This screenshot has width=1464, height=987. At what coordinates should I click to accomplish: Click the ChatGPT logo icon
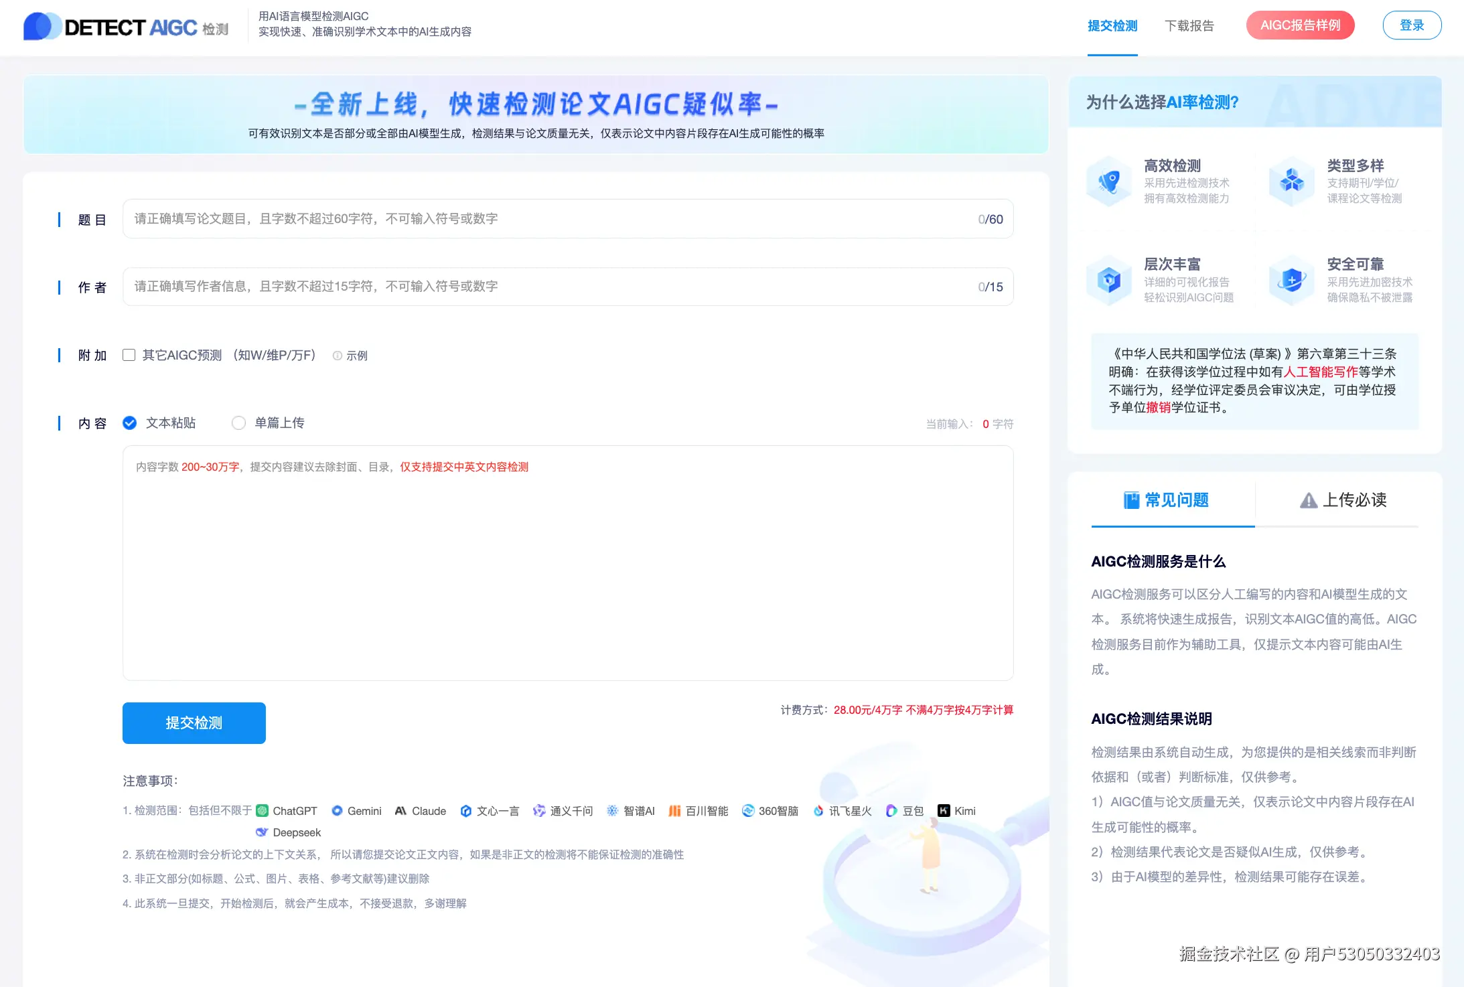[263, 811]
